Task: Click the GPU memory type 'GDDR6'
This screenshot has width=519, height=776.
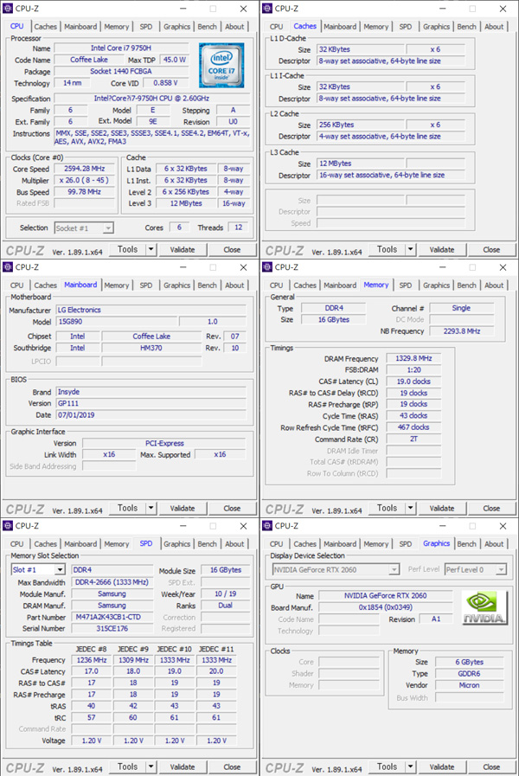Action: pyautogui.click(x=469, y=674)
